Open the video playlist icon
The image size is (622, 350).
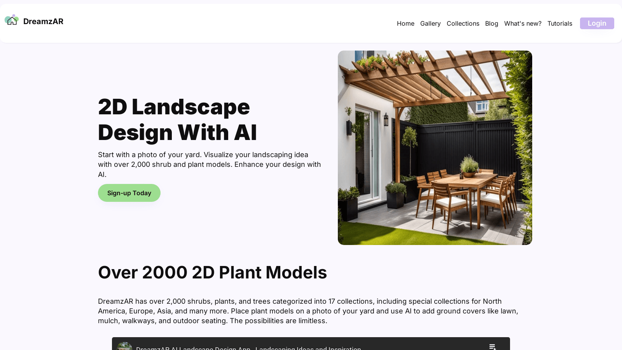click(492, 346)
